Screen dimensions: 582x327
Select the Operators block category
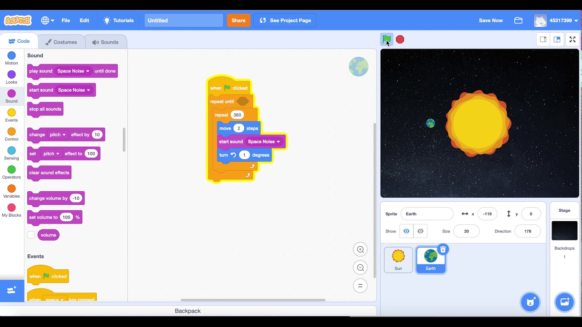click(x=11, y=173)
